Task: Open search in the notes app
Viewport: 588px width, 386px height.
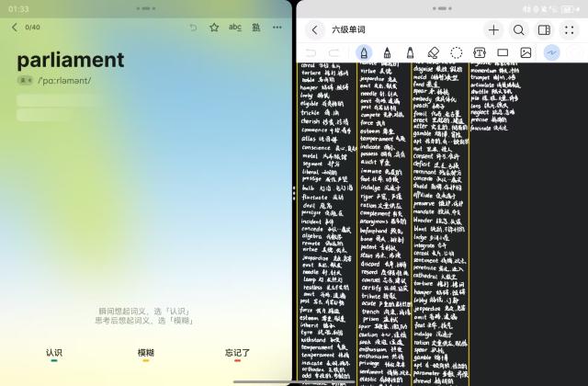Action: 519,29
